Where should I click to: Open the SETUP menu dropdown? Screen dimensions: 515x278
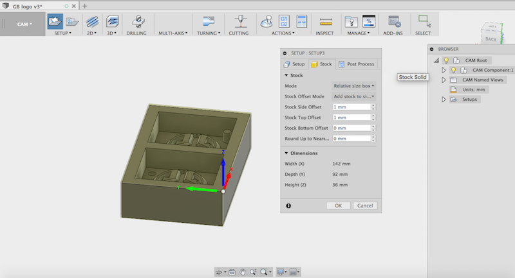[x=62, y=33]
